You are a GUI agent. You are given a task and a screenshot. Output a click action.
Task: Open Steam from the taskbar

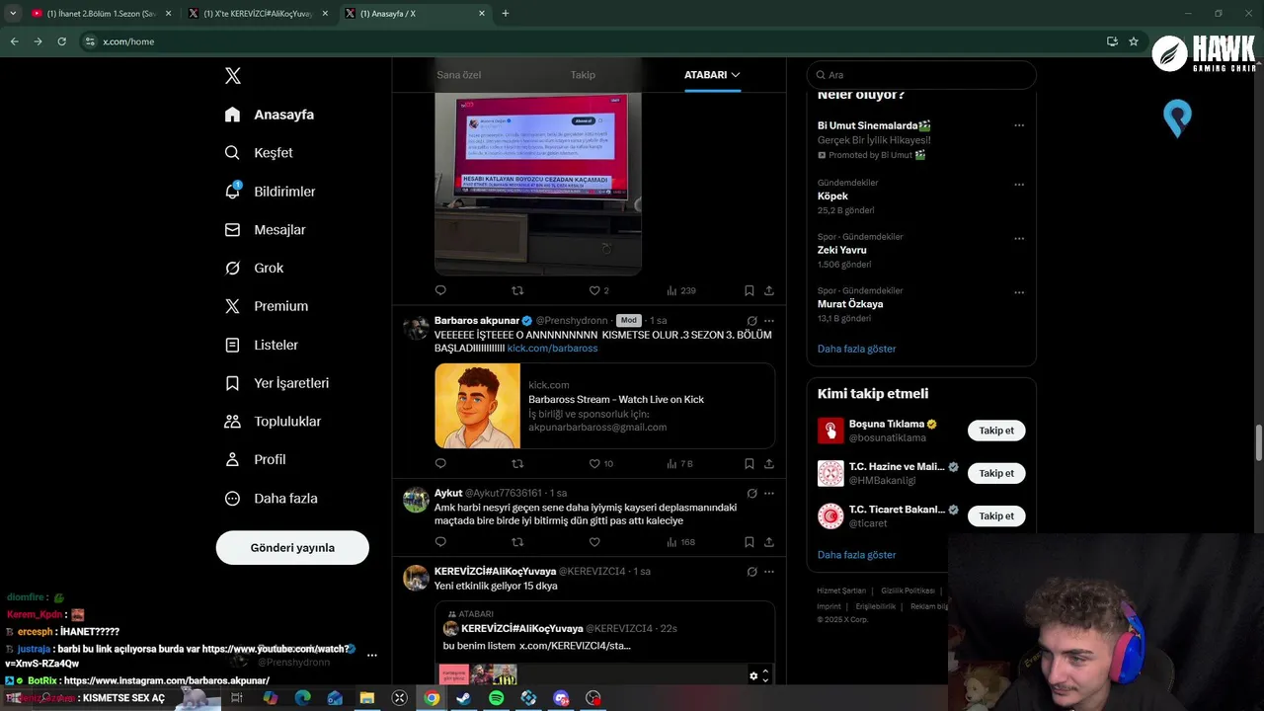tap(464, 698)
